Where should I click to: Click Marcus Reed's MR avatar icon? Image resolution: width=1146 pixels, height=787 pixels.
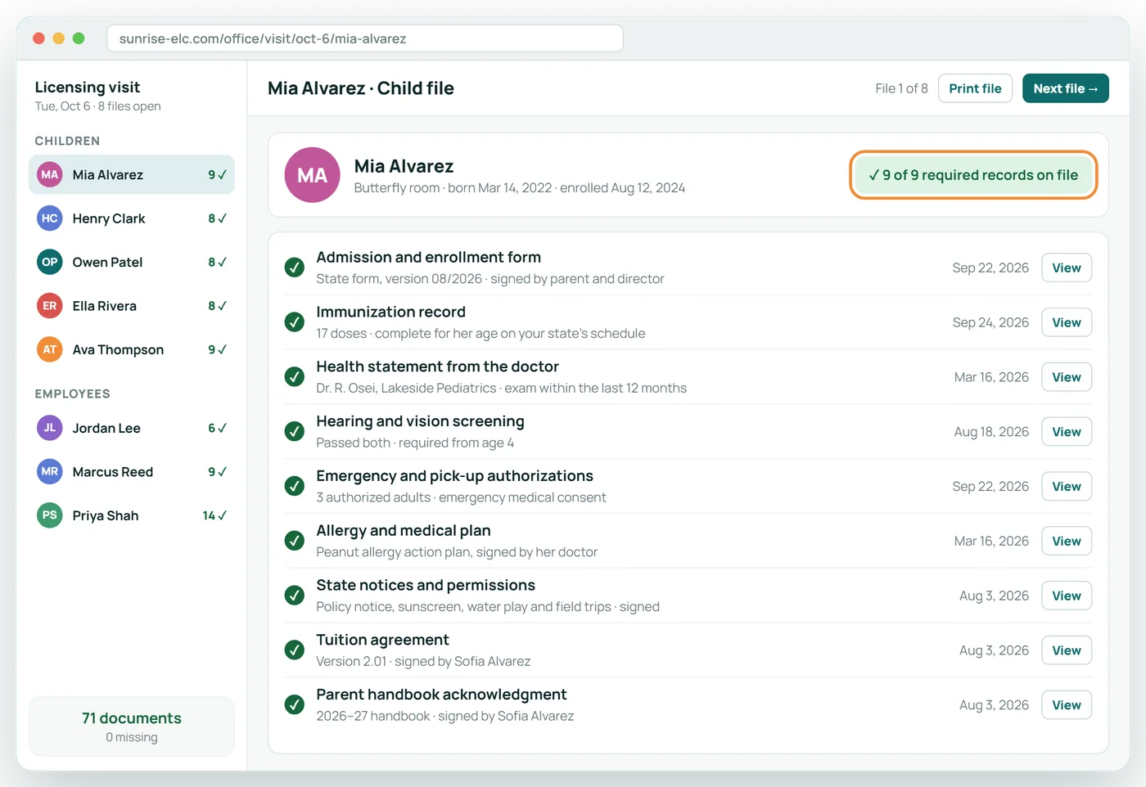[50, 472]
